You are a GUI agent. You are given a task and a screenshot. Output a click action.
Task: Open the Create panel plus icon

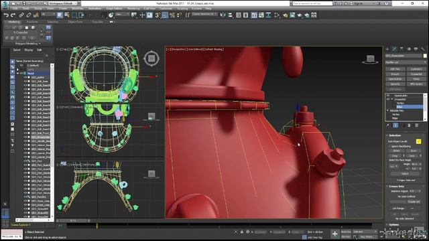(x=387, y=49)
